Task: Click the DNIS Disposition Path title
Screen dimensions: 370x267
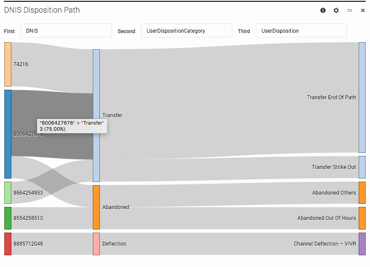Action: point(42,10)
